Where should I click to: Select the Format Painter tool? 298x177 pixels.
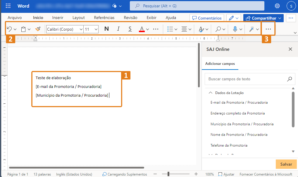tap(38, 29)
